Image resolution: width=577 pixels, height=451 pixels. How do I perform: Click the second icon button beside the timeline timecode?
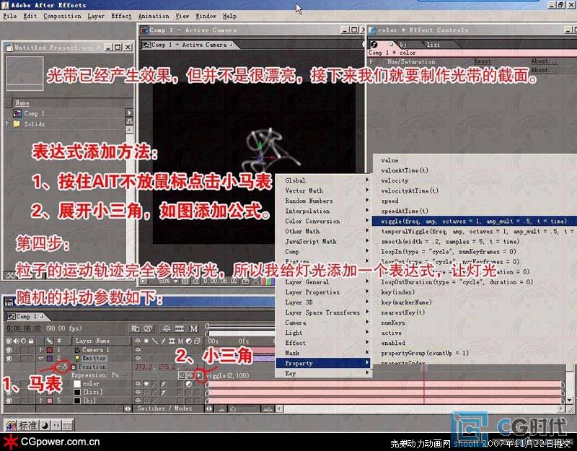tap(148, 328)
